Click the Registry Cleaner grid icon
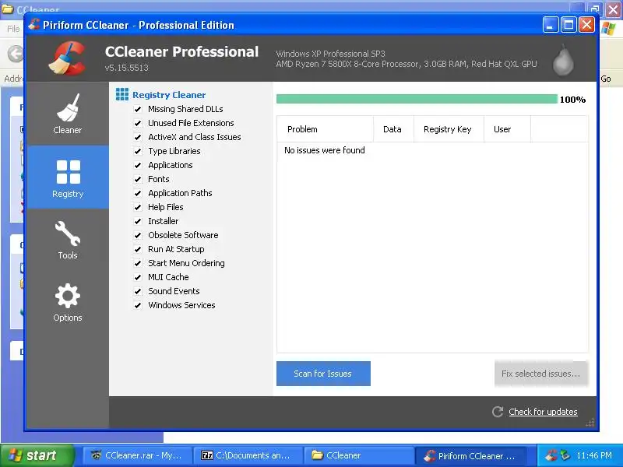623x467 pixels. (x=122, y=94)
